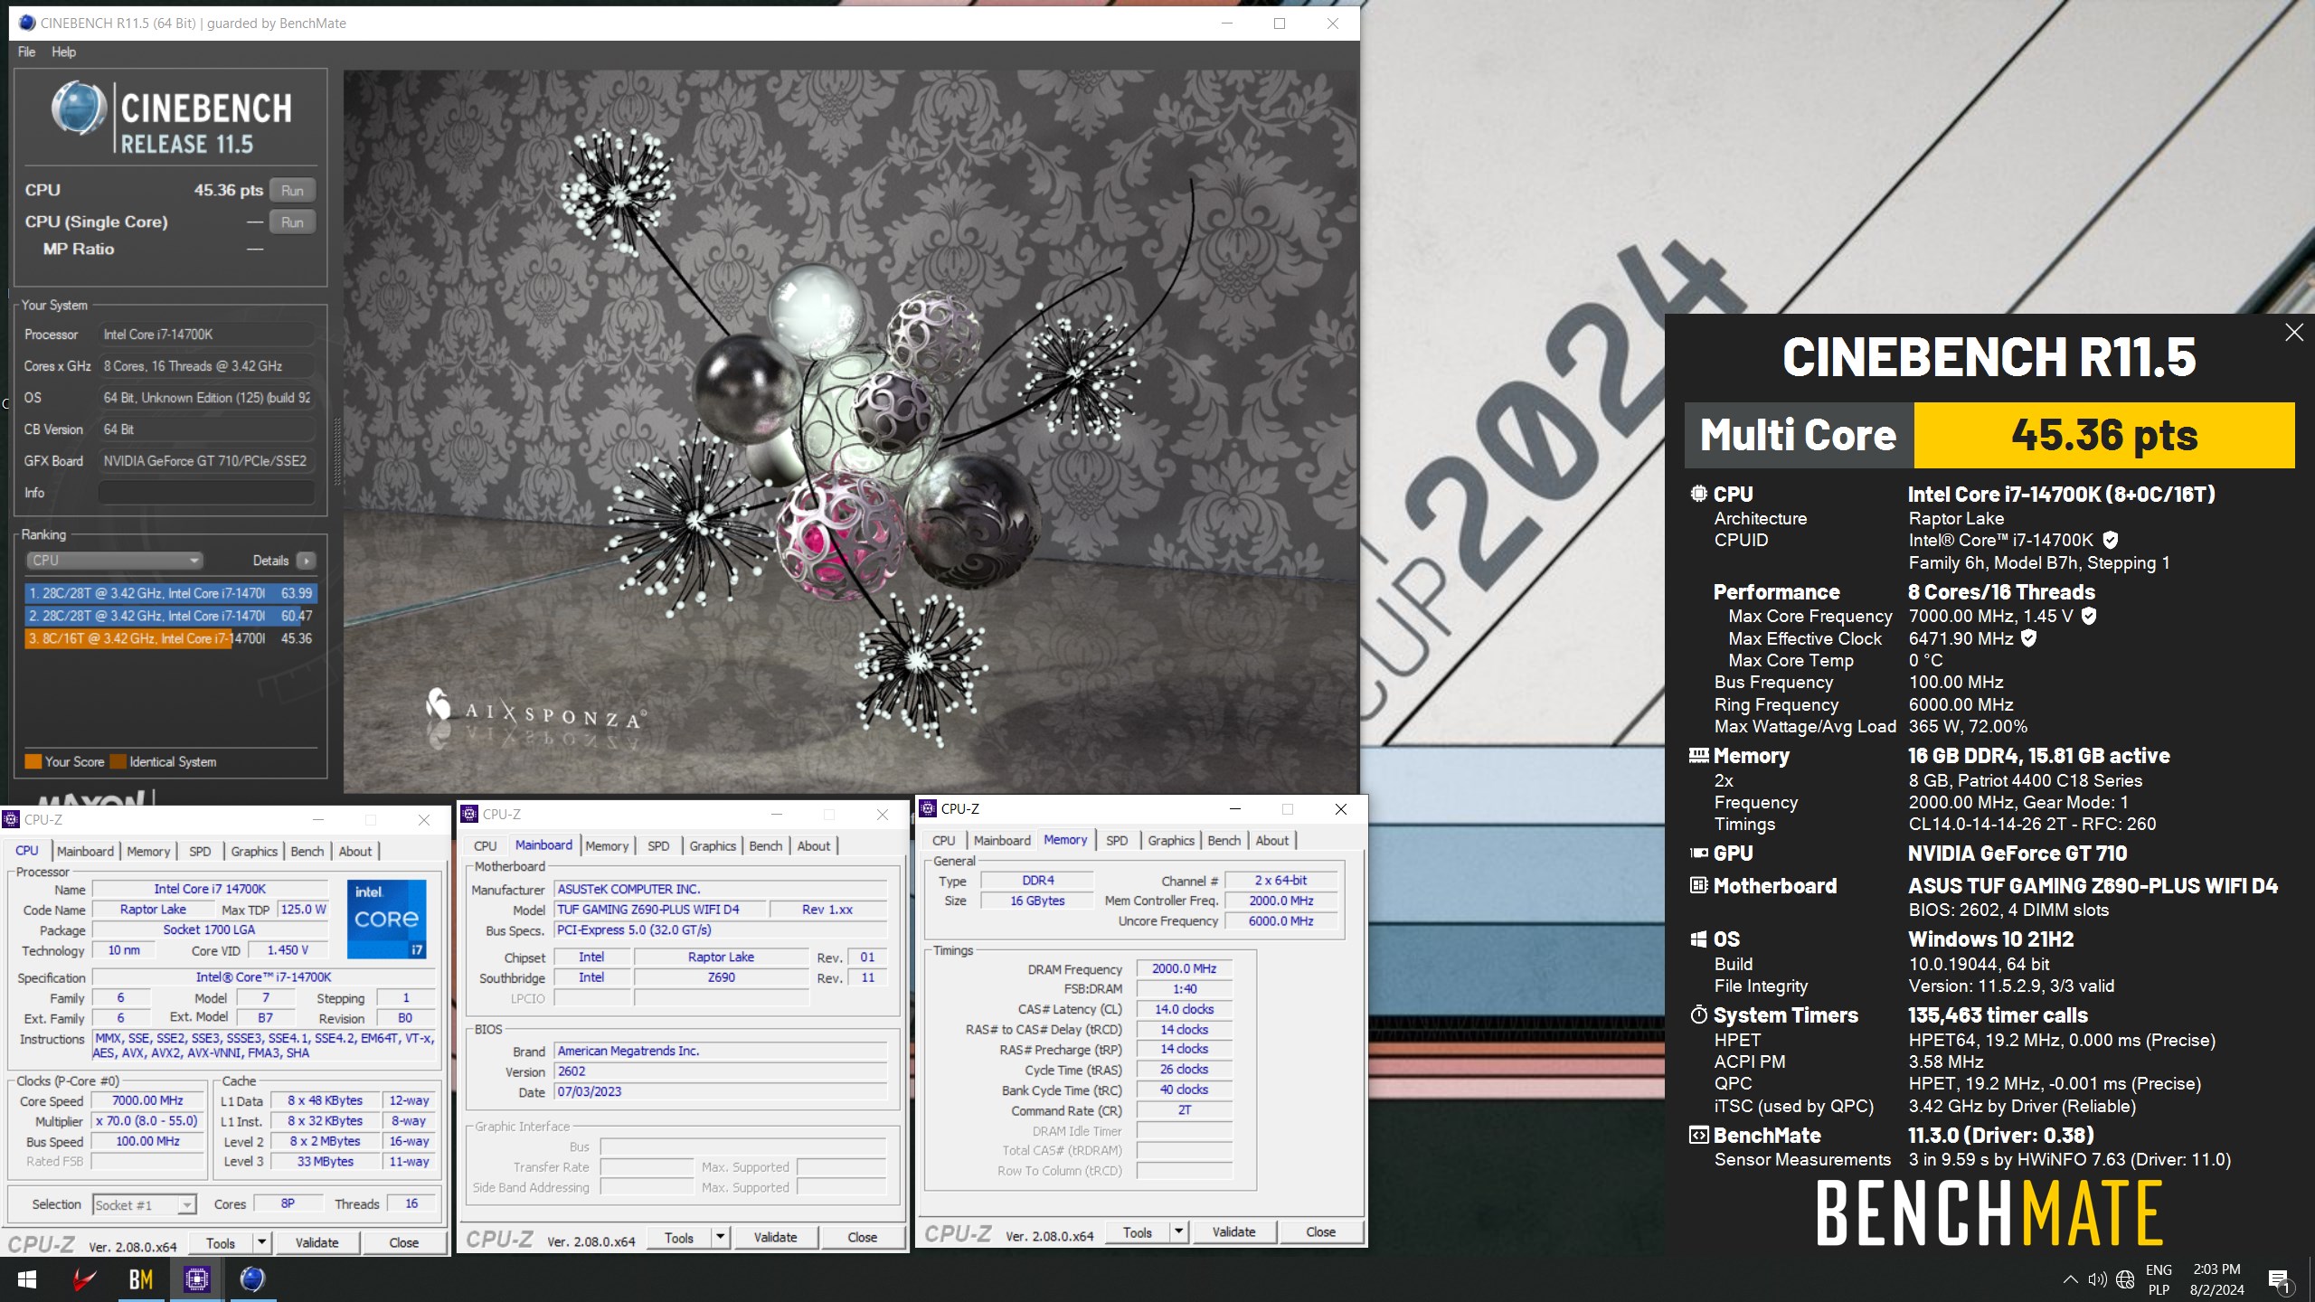Open CPU tab in CPU-Z Mainboard window
The image size is (2315, 1302).
coord(486,845)
